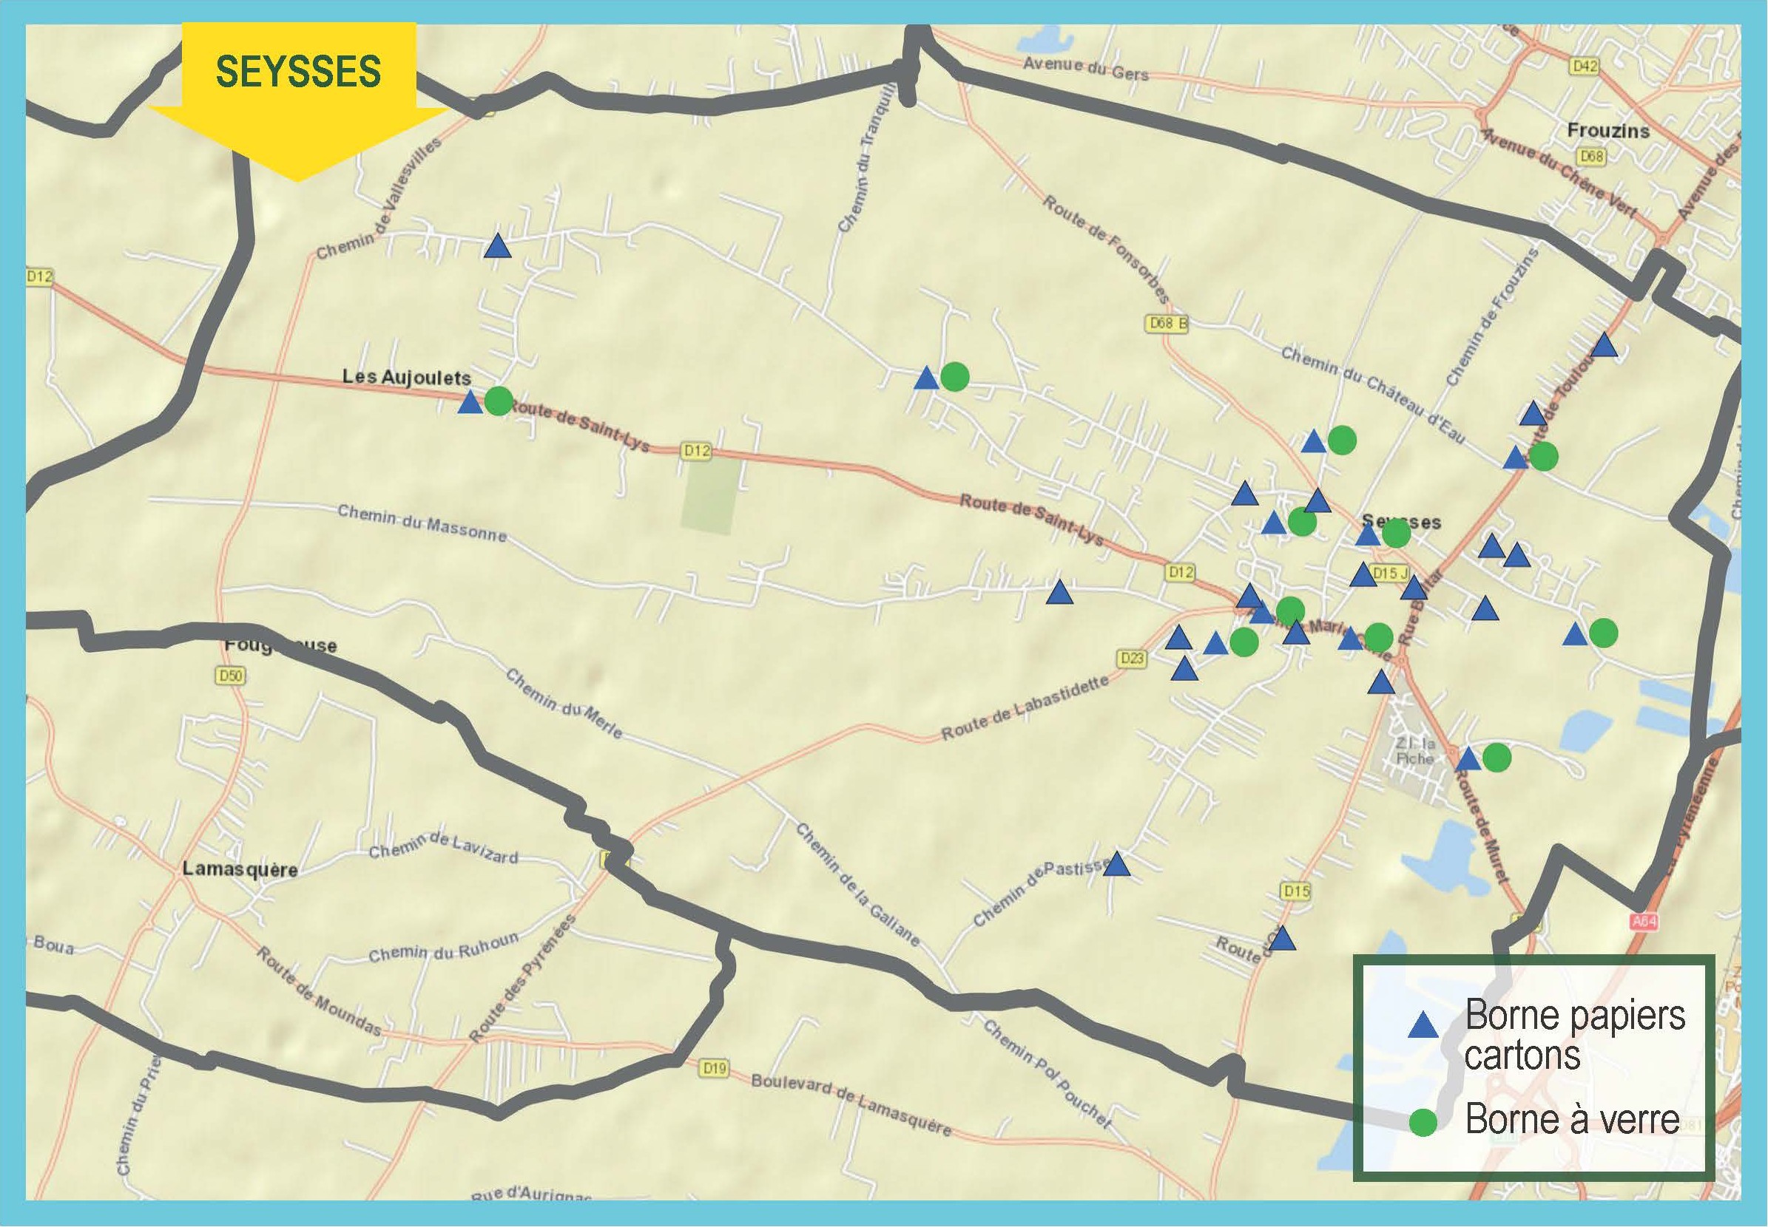
Task: Click the Frouzins town label
Action: [x=1608, y=131]
